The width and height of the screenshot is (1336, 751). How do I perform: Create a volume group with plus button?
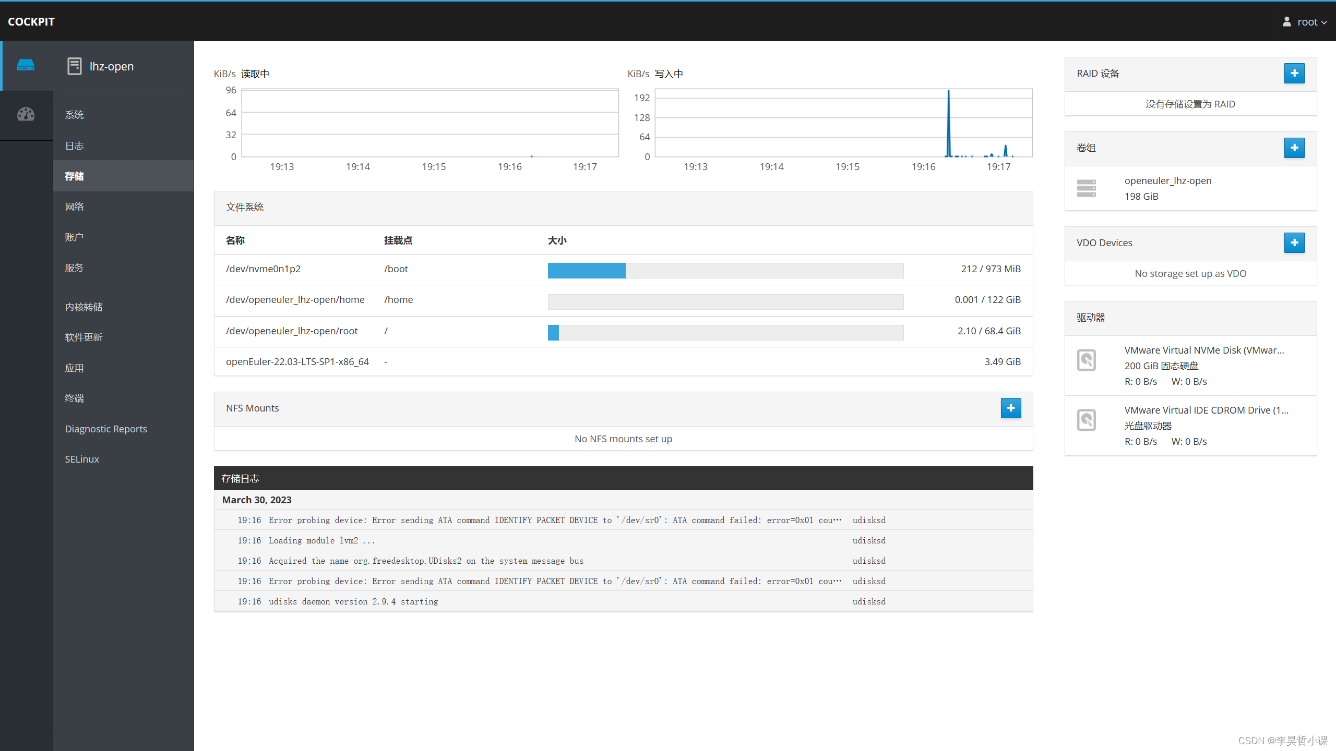(1294, 148)
